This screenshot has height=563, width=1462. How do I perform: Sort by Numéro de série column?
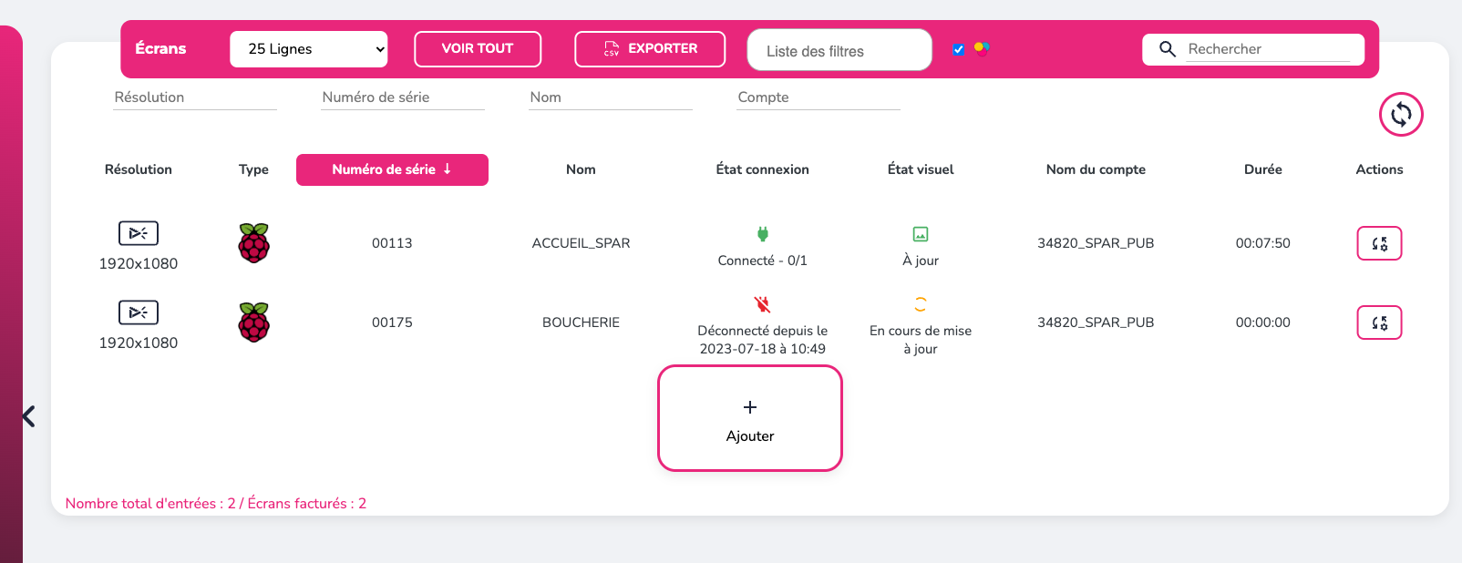pyautogui.click(x=392, y=169)
